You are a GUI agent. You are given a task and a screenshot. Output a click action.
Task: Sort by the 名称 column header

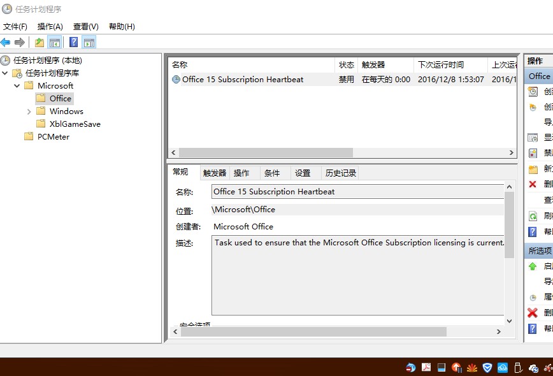(252, 65)
